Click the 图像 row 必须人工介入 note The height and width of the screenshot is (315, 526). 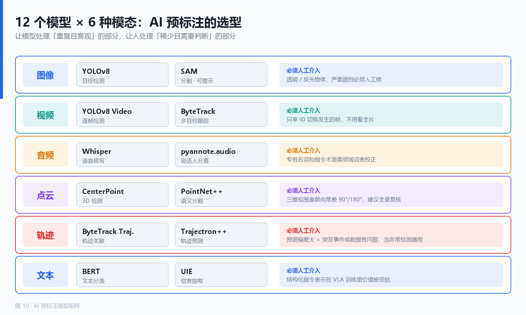click(x=391, y=75)
